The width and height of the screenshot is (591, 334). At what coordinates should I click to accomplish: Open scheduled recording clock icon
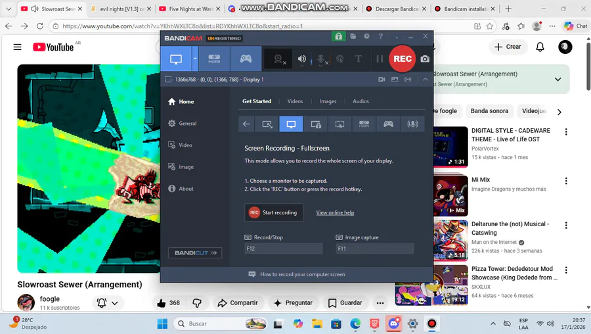click(x=366, y=36)
